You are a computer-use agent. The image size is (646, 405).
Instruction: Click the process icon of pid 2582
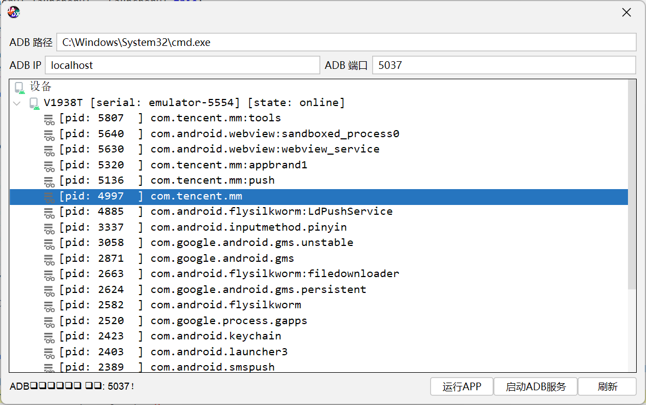click(x=49, y=306)
